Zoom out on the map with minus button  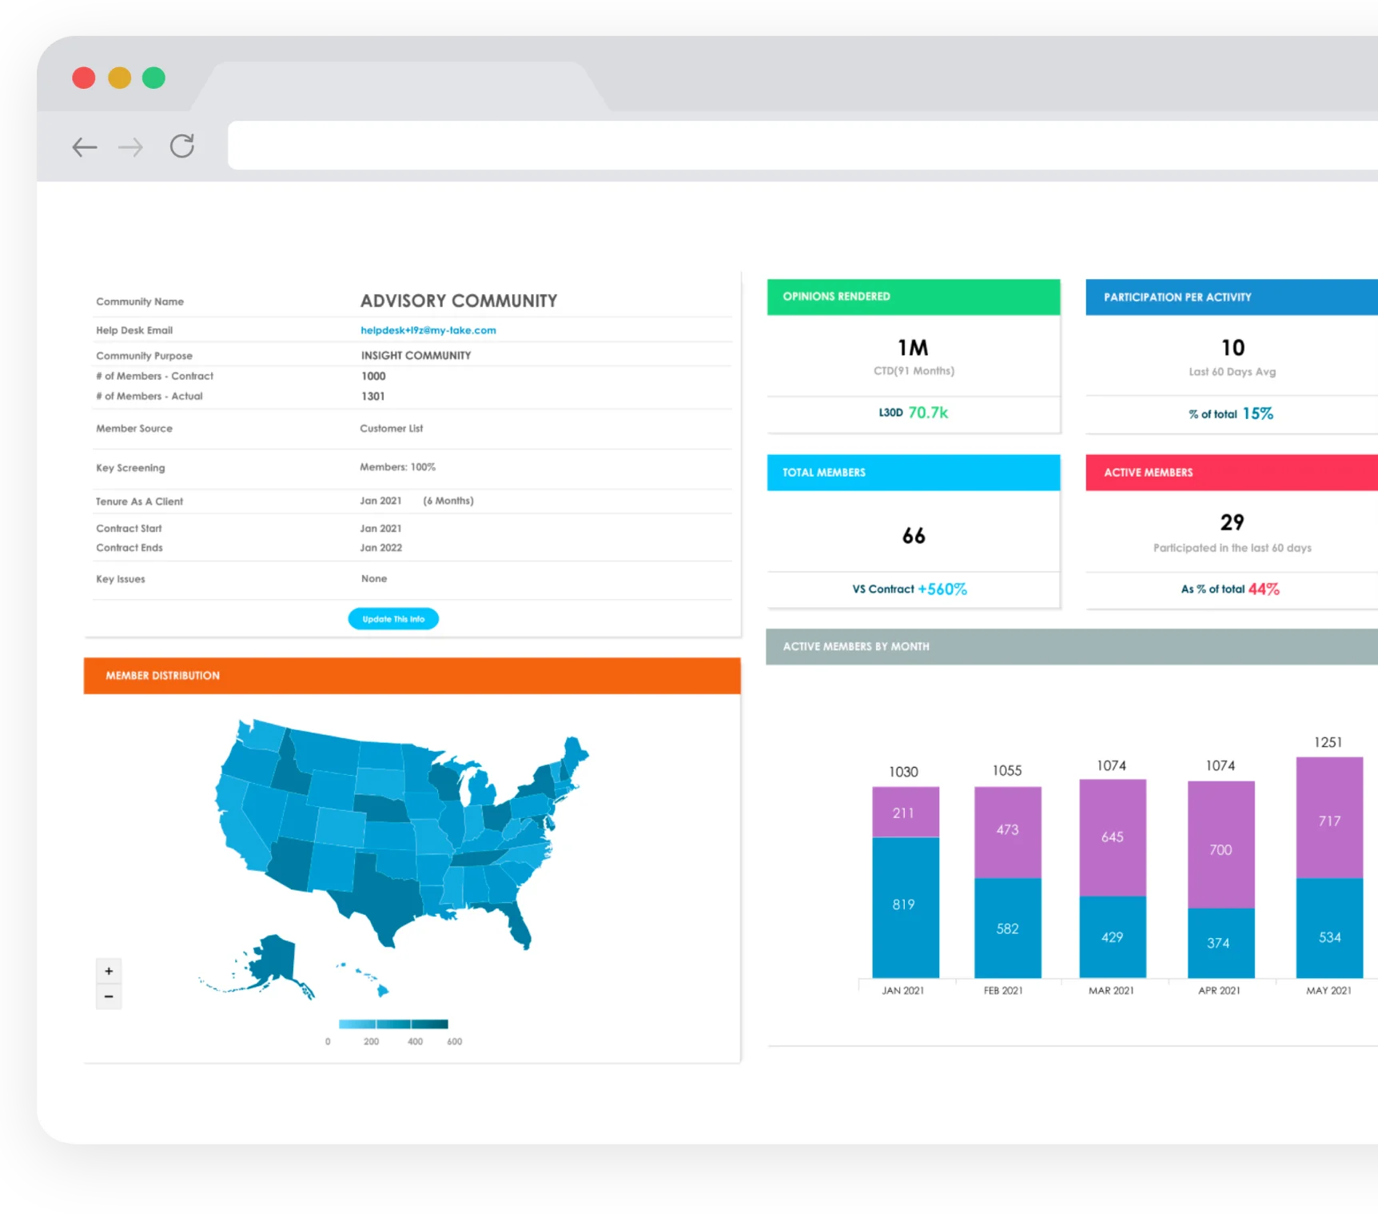coord(109,996)
